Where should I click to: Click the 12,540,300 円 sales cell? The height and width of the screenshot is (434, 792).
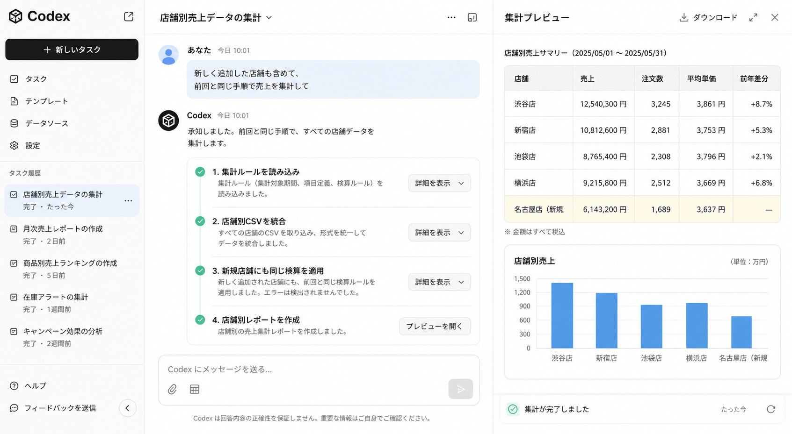click(603, 104)
